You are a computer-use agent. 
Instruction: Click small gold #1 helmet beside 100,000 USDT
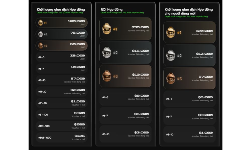point(41,23)
